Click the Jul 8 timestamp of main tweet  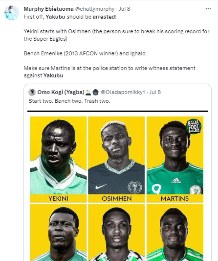[125, 9]
